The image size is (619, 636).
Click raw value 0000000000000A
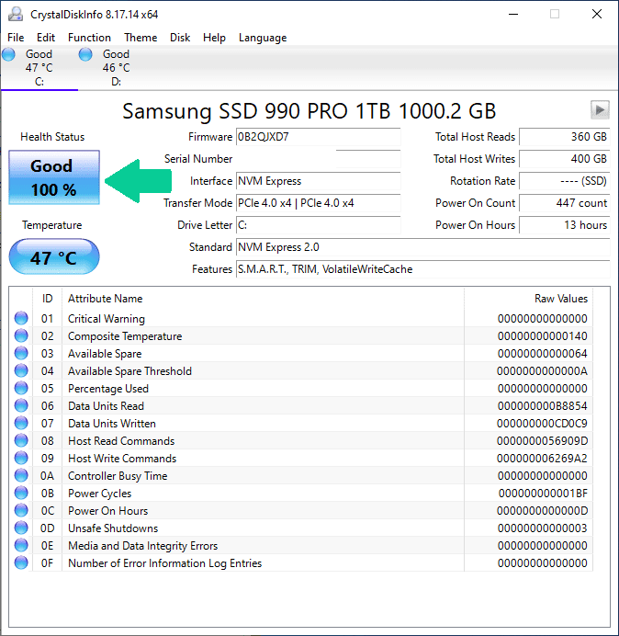[x=543, y=371]
